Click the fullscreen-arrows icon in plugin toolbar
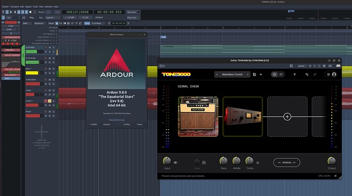Screen dimensions: 352x196 pyautogui.click(x=291, y=66)
